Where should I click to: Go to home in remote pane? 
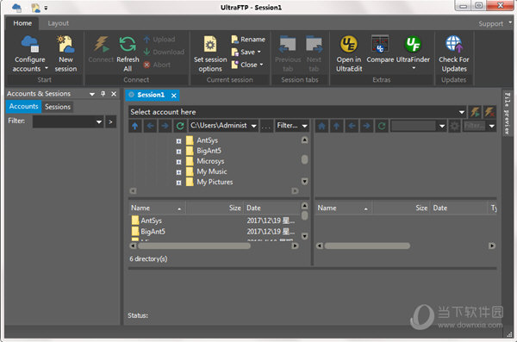pos(321,126)
